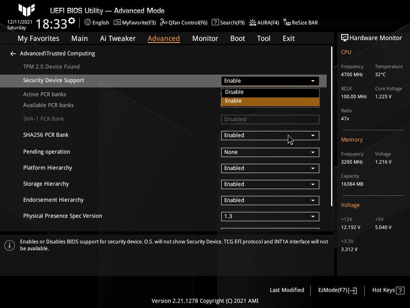Click the settings gear next to the clock
Image resolution: width=410 pixels, height=308 pixels.
[72, 21]
